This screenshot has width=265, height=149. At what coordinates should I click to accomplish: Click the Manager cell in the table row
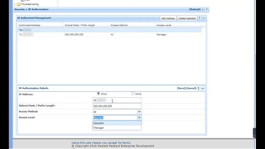tap(161, 34)
